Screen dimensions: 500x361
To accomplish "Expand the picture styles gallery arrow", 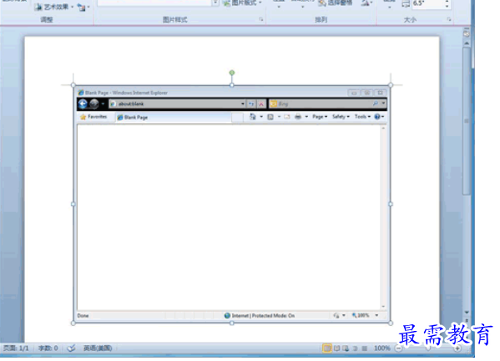I will pos(215,3).
